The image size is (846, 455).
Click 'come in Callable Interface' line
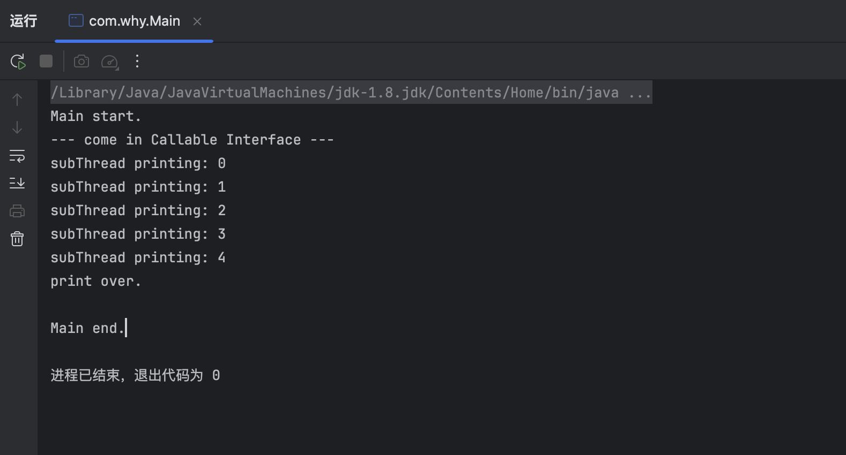point(192,140)
